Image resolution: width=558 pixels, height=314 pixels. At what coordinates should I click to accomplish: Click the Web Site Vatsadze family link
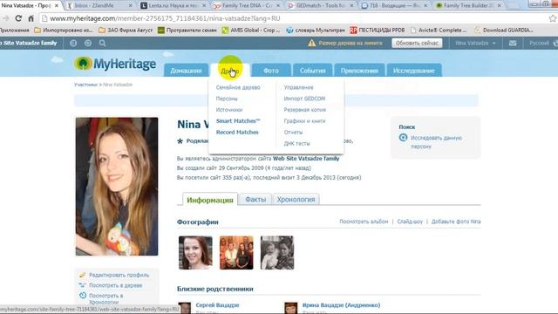pyautogui.click(x=306, y=159)
